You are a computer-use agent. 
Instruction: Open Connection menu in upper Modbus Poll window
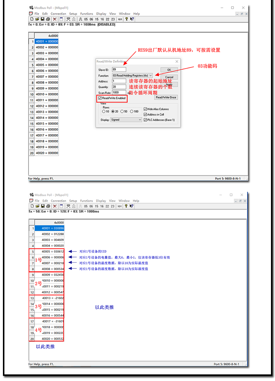click(x=58, y=14)
